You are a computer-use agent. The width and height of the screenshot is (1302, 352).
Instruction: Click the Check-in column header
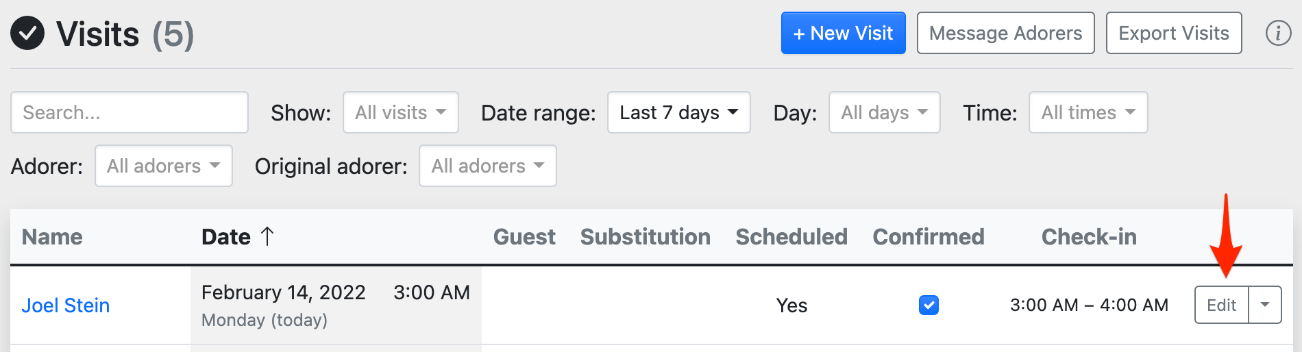(x=1088, y=237)
